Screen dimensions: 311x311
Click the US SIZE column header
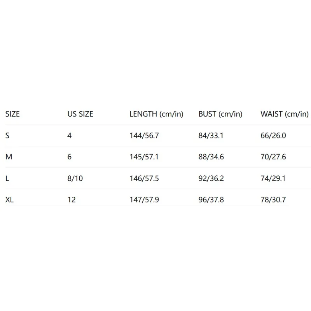(80, 114)
